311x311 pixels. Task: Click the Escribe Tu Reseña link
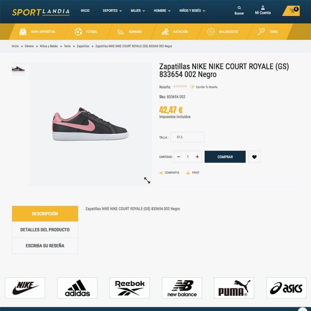(x=206, y=87)
